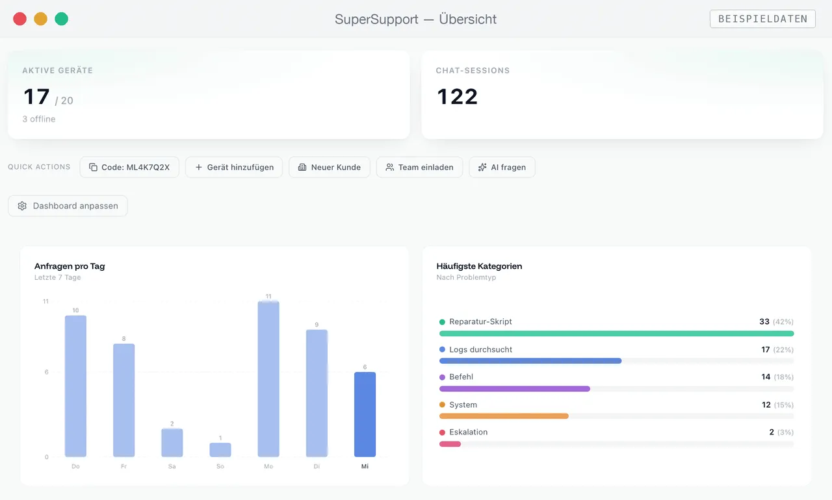Screen dimensions: 832x500
Task: Click the sparkle icon on AI fragen
Action: click(x=482, y=168)
